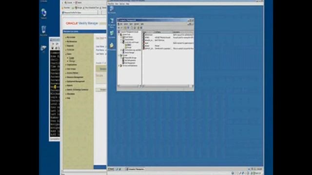This screenshot has height=175, width=312.
Task: Open Deployment Management in Identity Manager sidebar
Action: pos(76,81)
